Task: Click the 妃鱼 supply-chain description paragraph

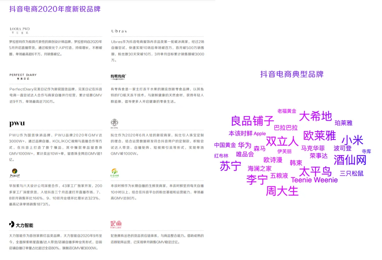Action: tap(157, 239)
